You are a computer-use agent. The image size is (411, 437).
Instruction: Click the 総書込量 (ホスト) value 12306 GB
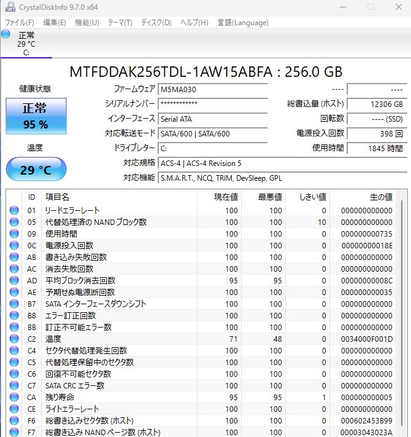[377, 104]
